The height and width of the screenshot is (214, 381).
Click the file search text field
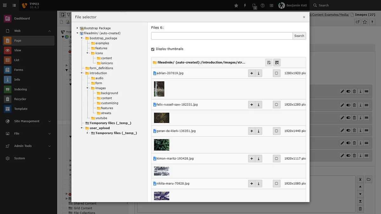222,36
